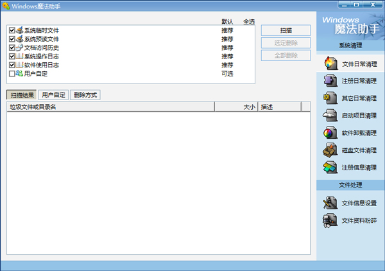The width and height of the screenshot is (385, 271).
Task: Select the 文件资料粉碎 label
Action: 359,221
